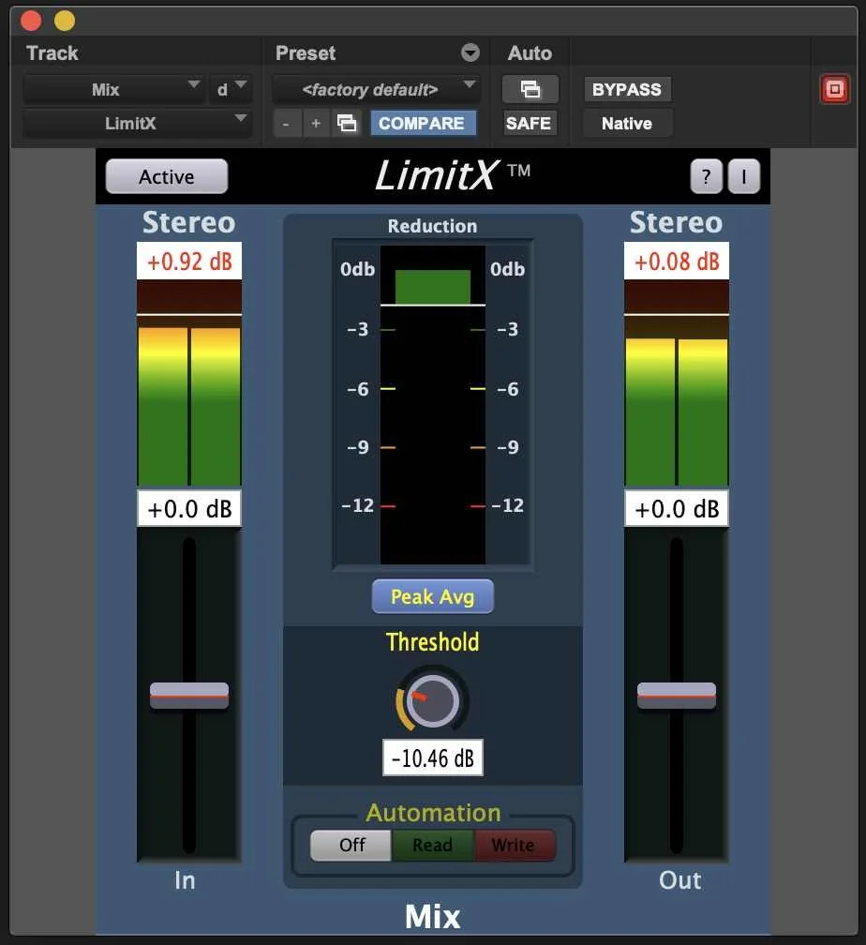
Task: Set automation to Read
Action: (433, 845)
